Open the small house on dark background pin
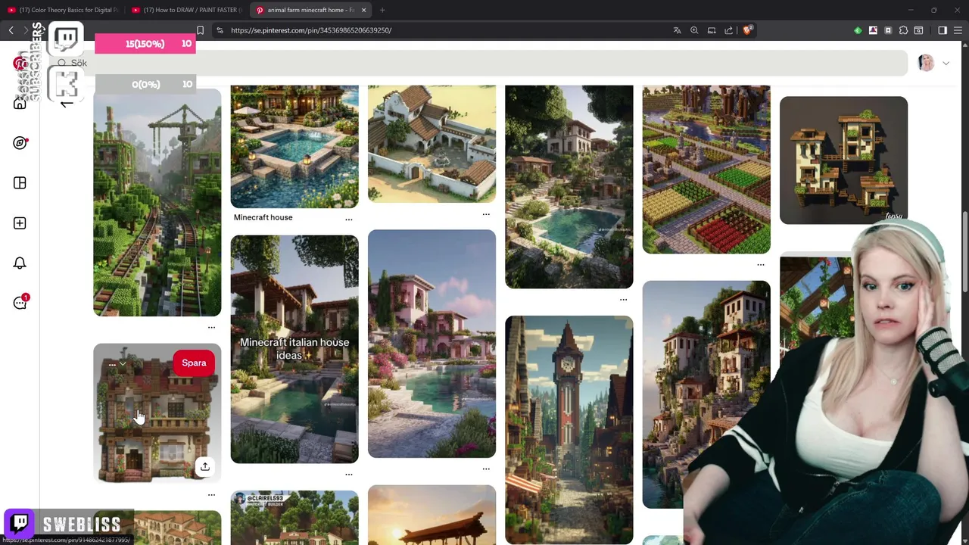Viewport: 969px width, 545px height. click(x=843, y=160)
